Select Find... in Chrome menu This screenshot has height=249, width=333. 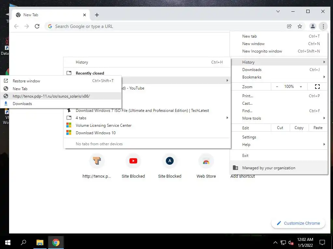pyautogui.click(x=279, y=111)
